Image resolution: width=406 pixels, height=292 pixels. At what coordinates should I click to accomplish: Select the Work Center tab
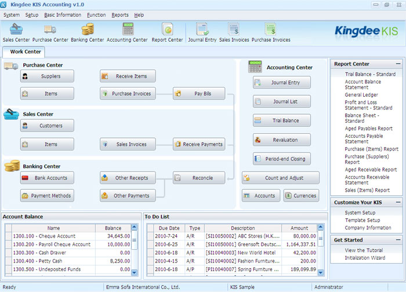coord(24,52)
